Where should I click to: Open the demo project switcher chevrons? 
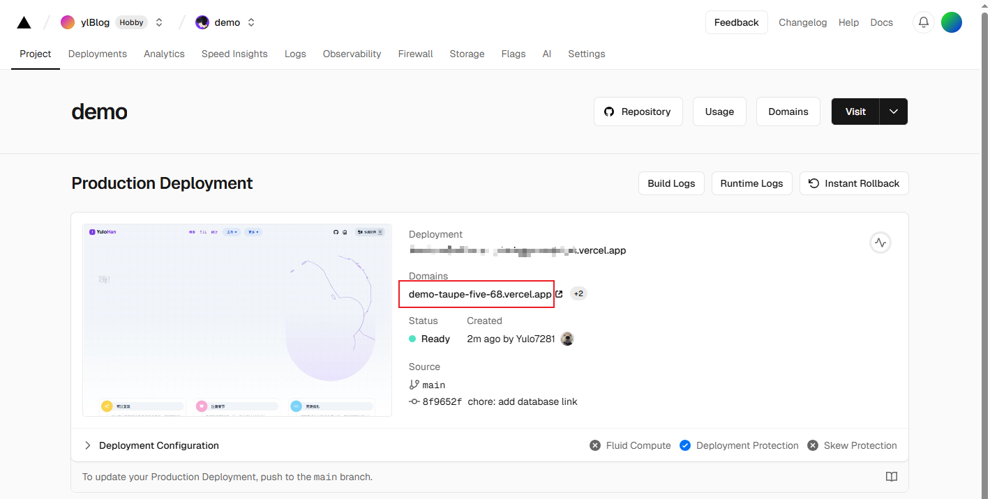(x=251, y=22)
